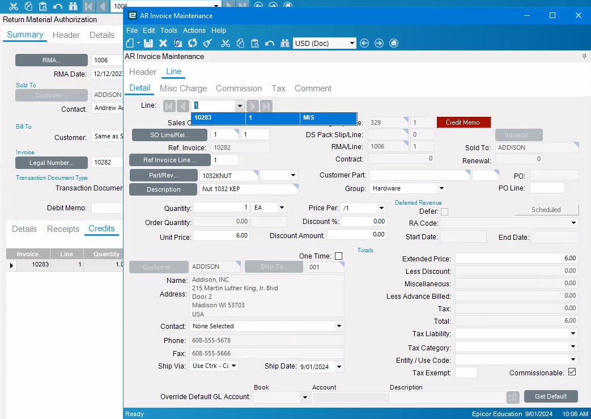This screenshot has height=419, width=591.
Task: Uncheck the Commissionable checkbox
Action: click(572, 373)
